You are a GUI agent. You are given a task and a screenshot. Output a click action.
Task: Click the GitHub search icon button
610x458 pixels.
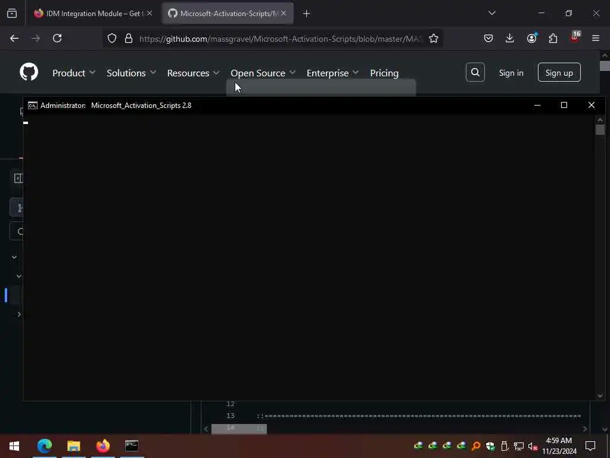pos(475,72)
